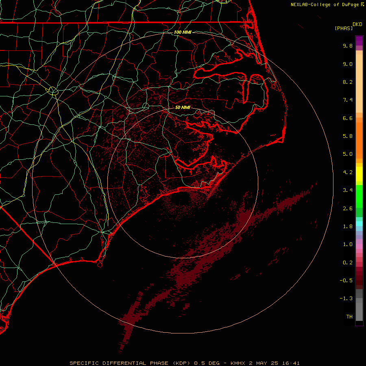Pick the dark maroon segment near -0.5

click(359, 280)
